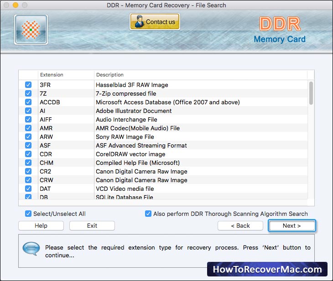This screenshot has width=333, height=281.
Task: Select the CorelDRAW vector image row
Action: [163, 154]
